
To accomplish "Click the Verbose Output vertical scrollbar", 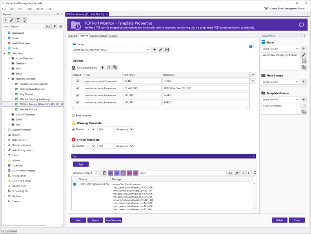I will (254, 196).
